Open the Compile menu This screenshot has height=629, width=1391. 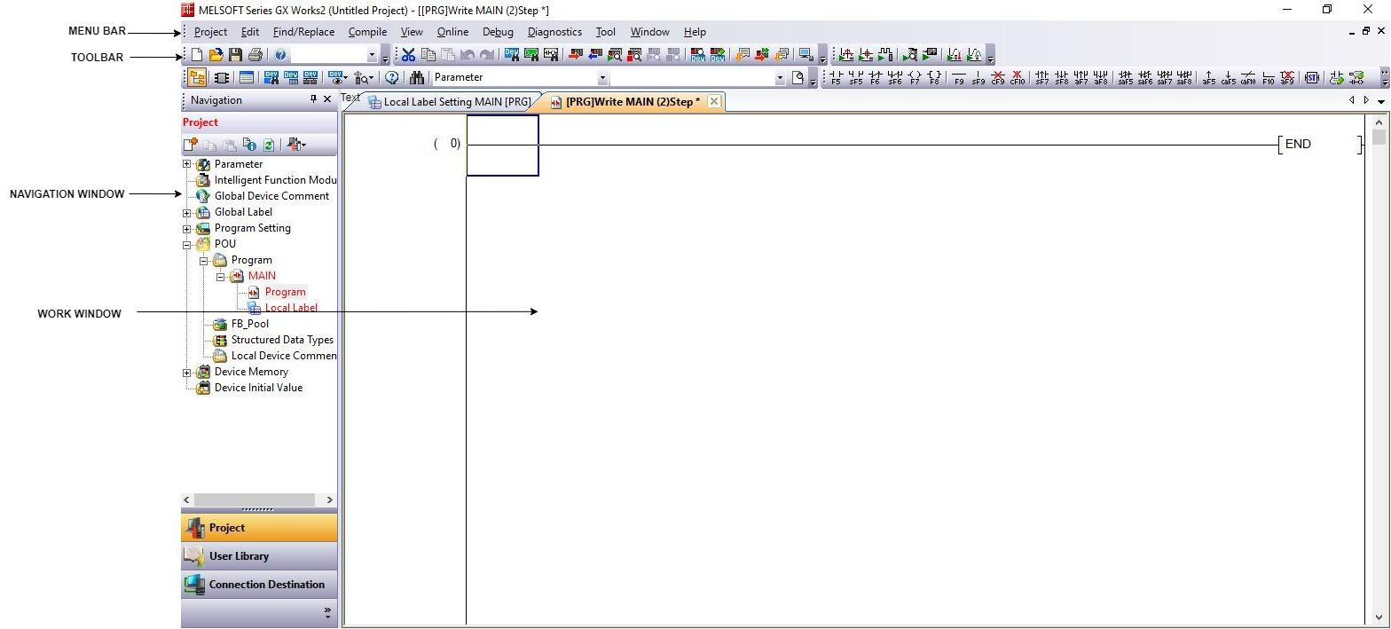367,32
